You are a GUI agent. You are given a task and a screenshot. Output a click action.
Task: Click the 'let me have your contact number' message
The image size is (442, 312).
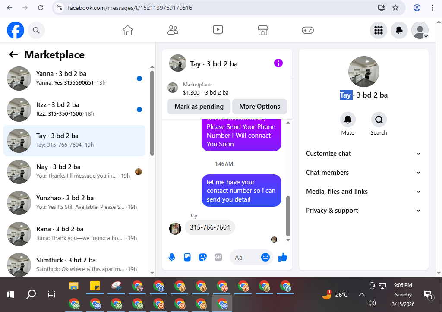(x=241, y=191)
